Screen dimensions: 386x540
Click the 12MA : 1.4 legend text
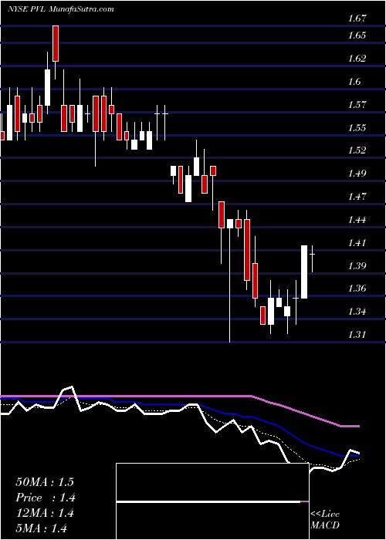click(x=45, y=513)
